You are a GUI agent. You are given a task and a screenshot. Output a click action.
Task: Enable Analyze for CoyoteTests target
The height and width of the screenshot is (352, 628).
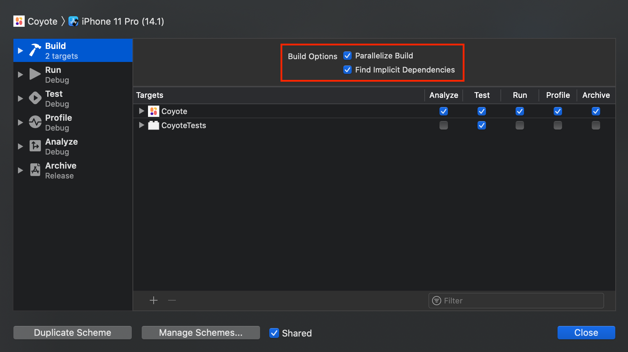(444, 125)
